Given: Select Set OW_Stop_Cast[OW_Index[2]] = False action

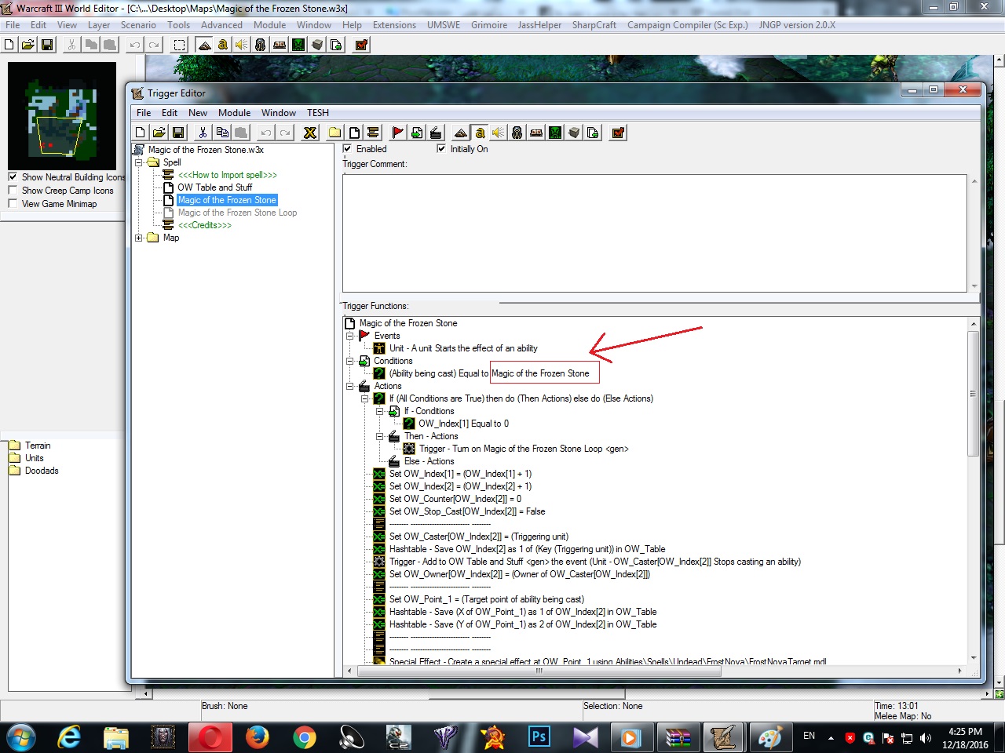Looking at the screenshot, I should (467, 511).
